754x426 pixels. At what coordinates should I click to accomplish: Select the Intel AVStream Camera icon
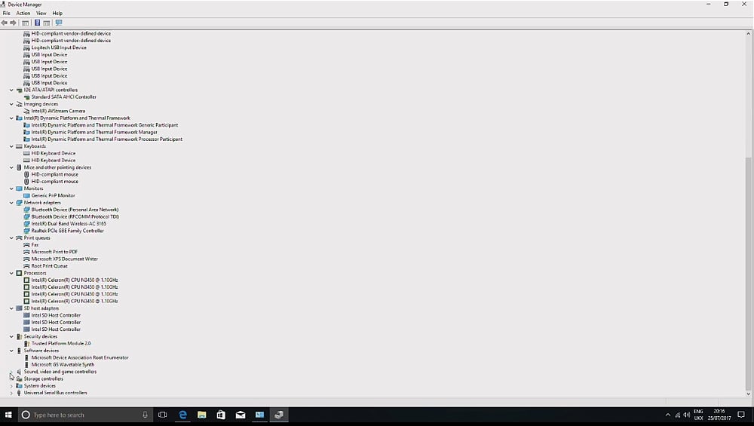(26, 111)
